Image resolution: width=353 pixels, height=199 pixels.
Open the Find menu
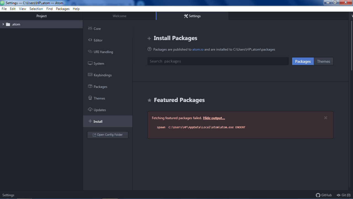[x=49, y=9]
